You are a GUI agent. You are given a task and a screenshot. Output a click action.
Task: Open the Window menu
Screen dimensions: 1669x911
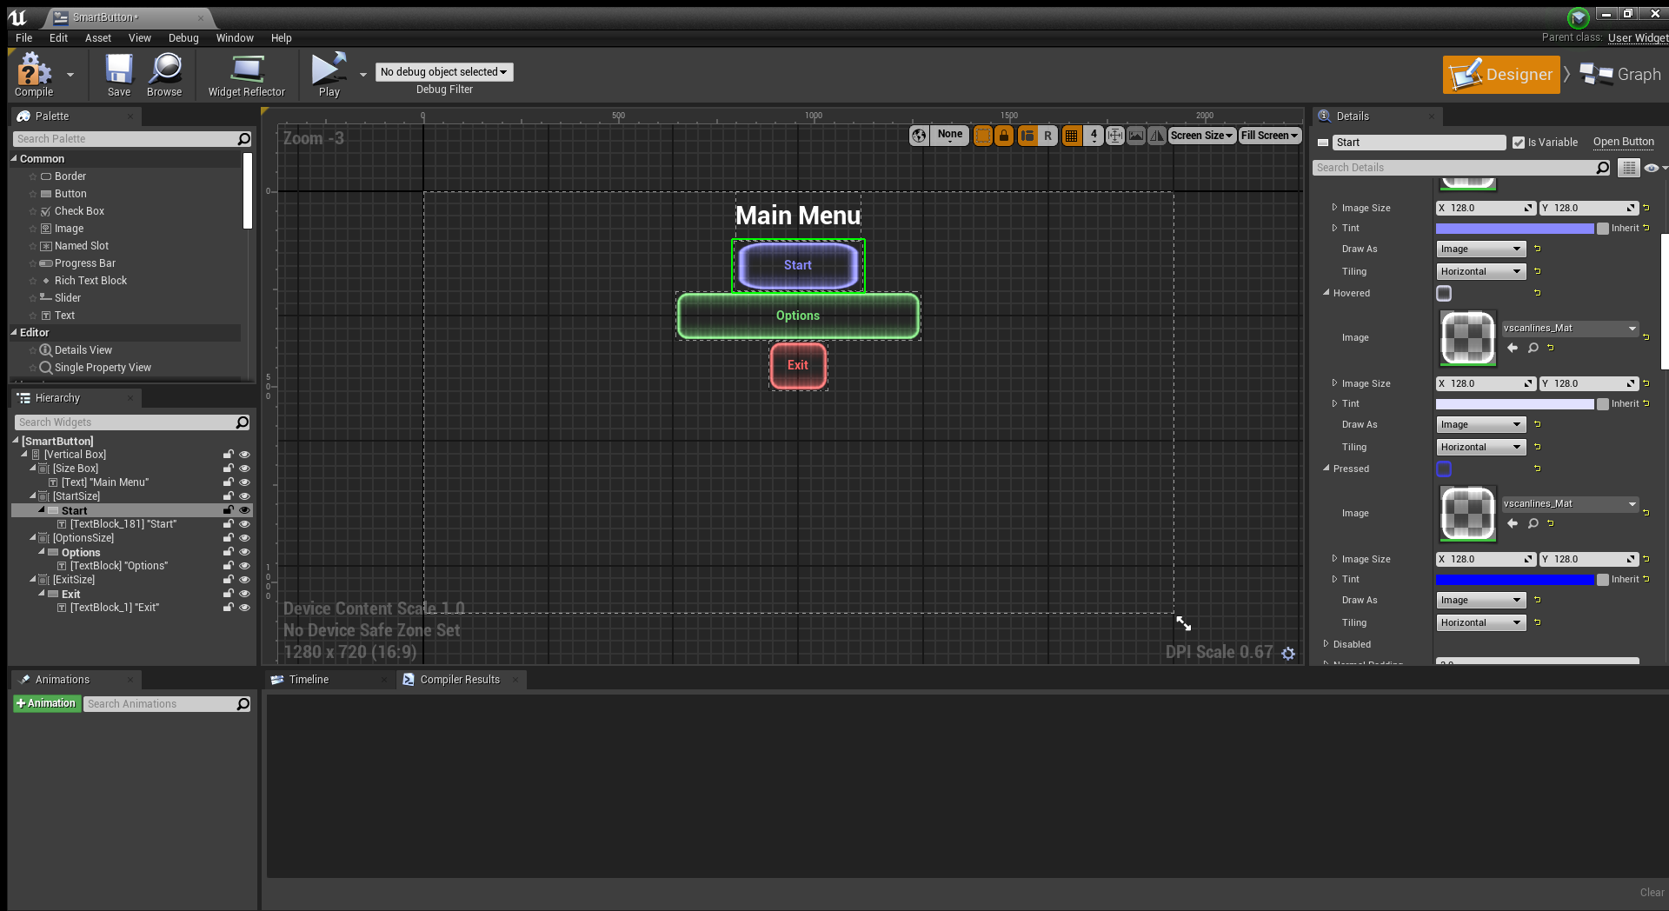[235, 38]
